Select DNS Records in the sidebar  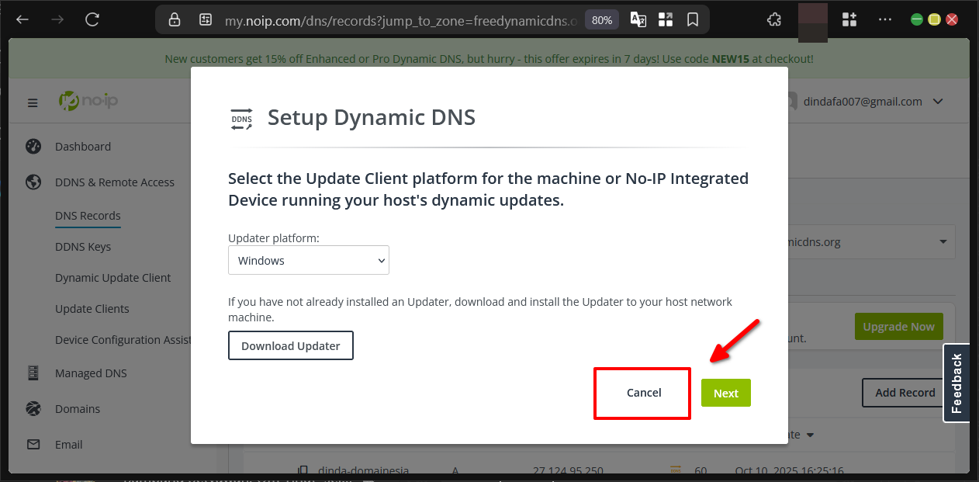point(88,216)
